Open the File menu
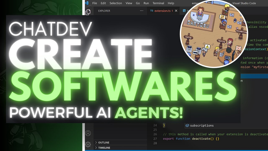This screenshot has width=268, height=151. [x=95, y=3]
